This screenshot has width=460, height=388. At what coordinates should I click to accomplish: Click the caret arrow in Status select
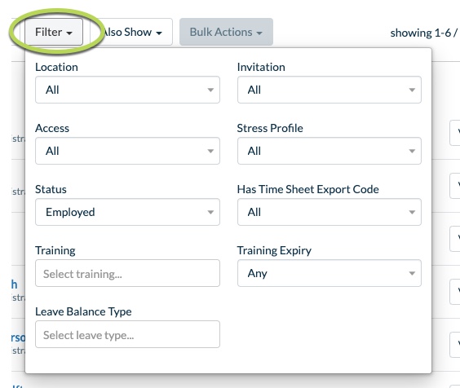pos(210,212)
